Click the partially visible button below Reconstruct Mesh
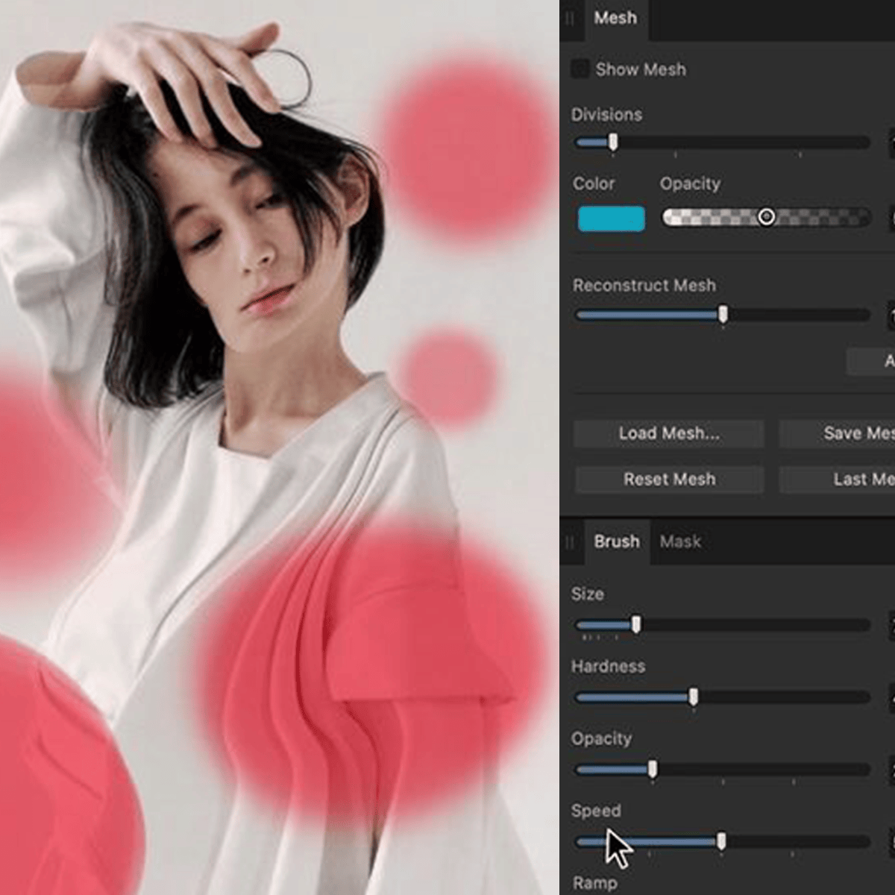Image resolution: width=895 pixels, height=895 pixels. (x=870, y=362)
